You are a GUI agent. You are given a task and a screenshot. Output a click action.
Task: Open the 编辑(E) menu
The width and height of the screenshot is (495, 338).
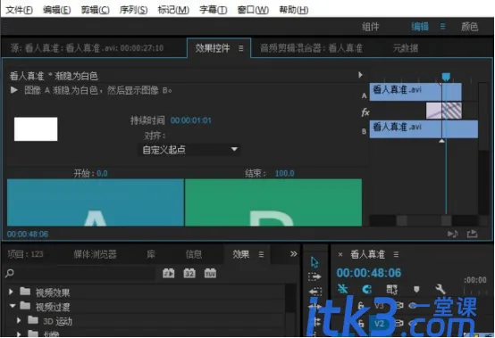point(57,10)
